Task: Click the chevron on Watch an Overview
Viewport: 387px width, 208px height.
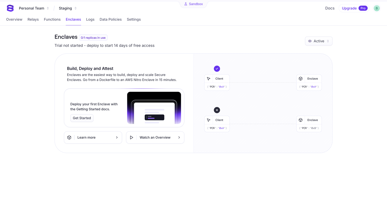Action: coord(179,137)
